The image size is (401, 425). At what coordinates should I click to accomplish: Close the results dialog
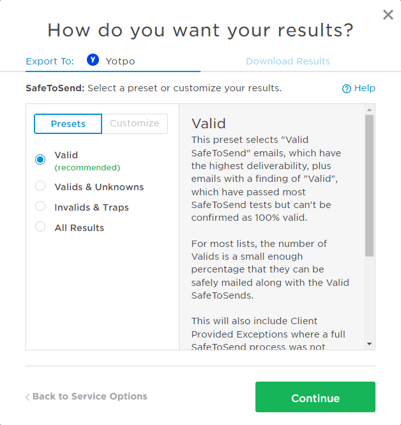(x=388, y=15)
